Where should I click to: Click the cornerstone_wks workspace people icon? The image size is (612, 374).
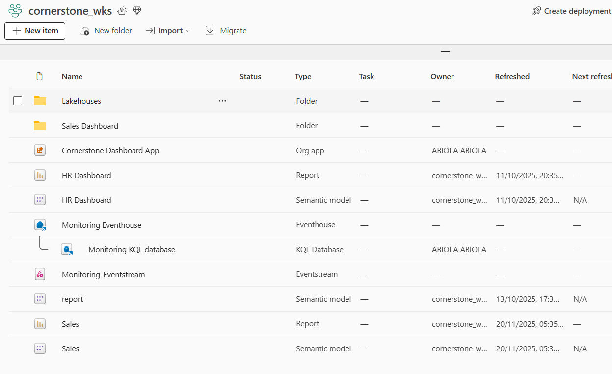tap(15, 11)
